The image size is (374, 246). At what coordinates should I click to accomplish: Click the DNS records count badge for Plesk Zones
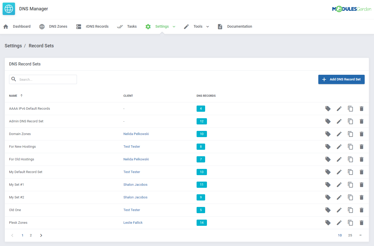coord(202,222)
